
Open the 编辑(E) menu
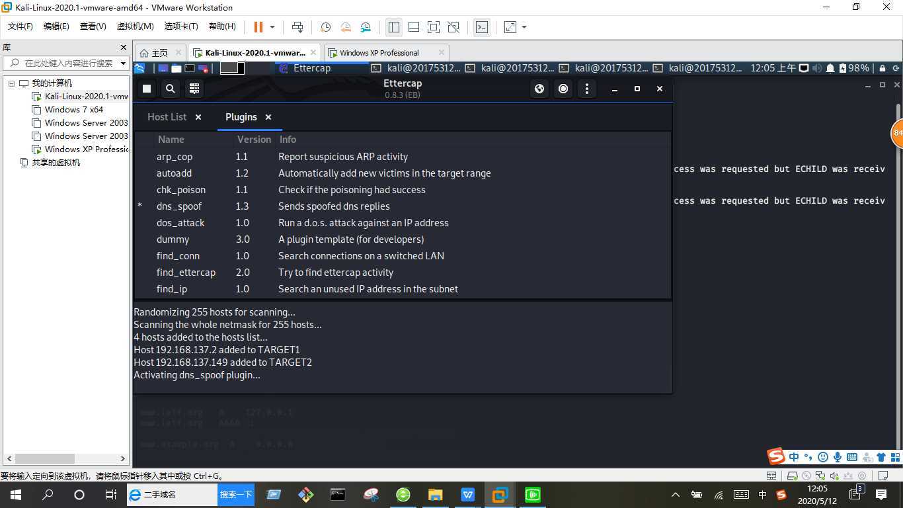pyautogui.click(x=56, y=26)
